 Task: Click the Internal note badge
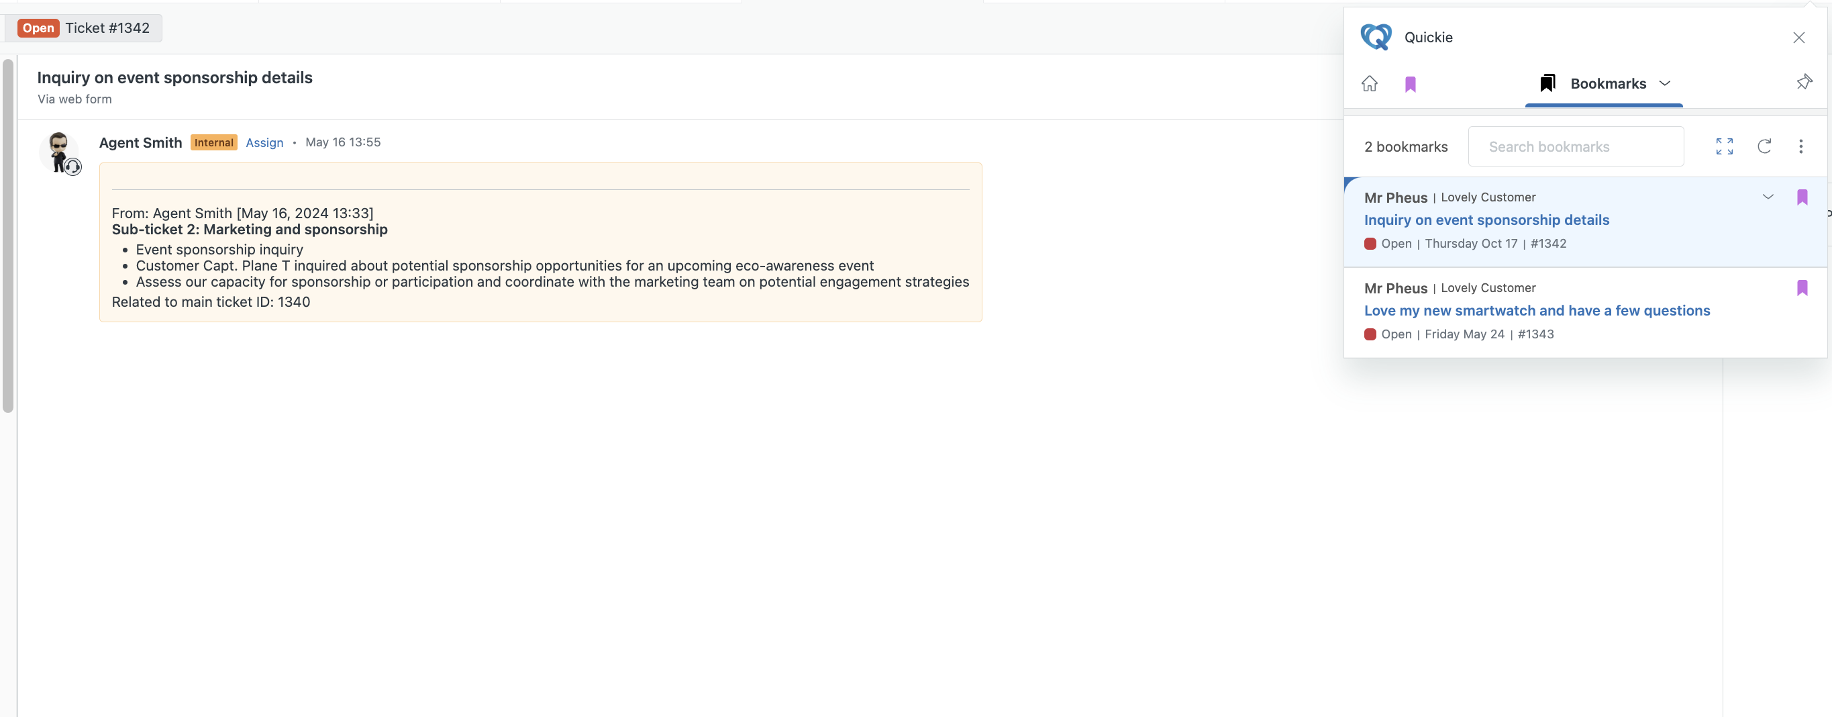(x=213, y=142)
